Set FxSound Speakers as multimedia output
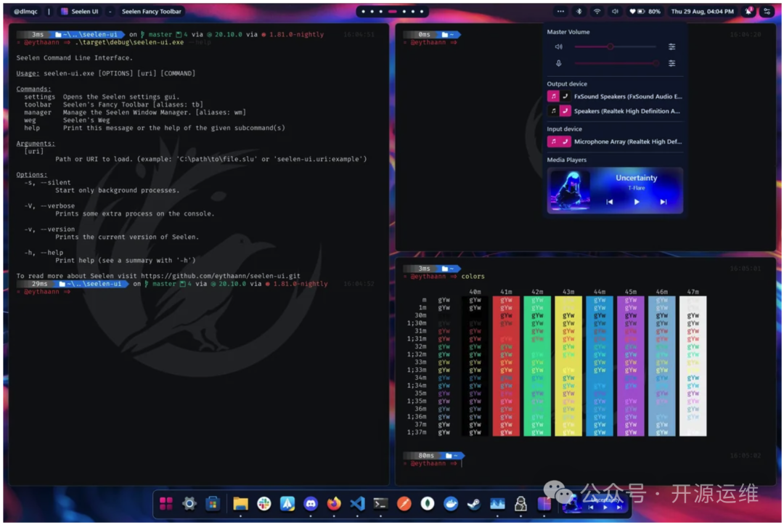 coord(553,96)
